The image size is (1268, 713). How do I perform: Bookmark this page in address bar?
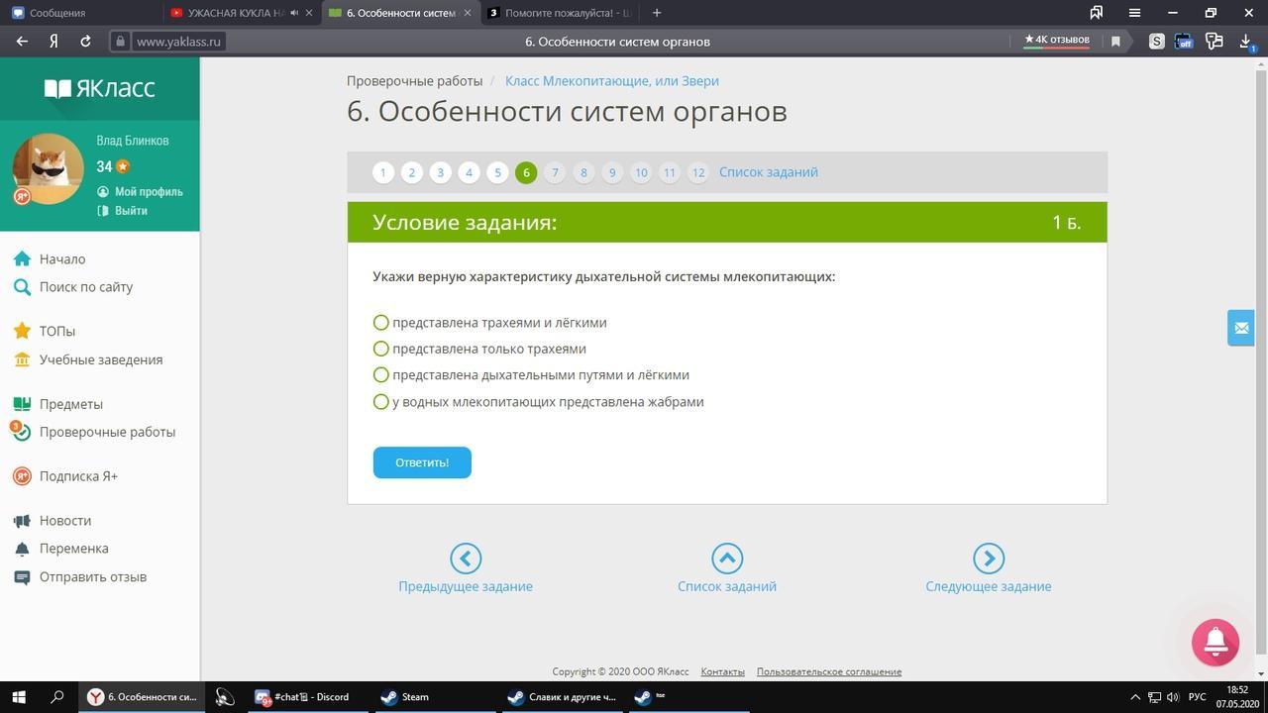click(1115, 42)
